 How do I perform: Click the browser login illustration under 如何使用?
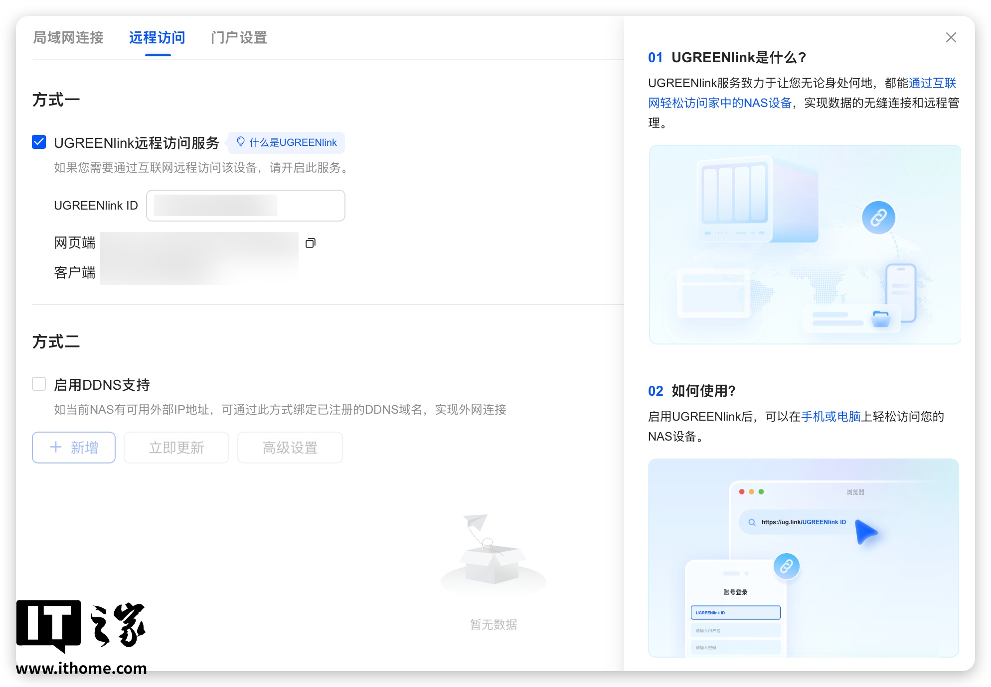click(804, 558)
